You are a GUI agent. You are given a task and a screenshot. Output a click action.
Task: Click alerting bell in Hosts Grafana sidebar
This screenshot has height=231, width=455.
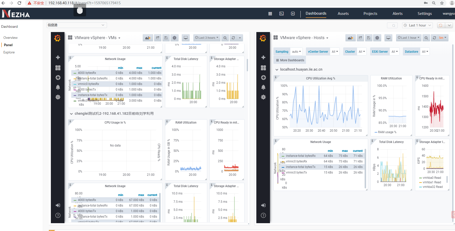263,87
